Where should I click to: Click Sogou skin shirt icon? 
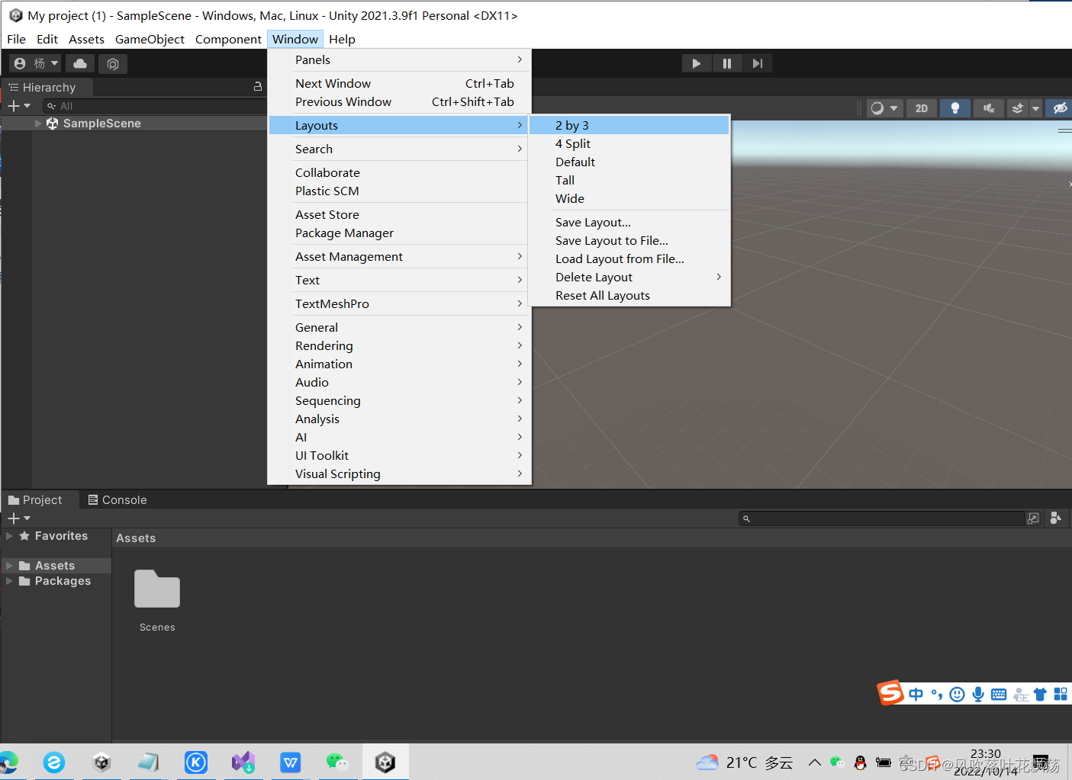(x=1040, y=694)
